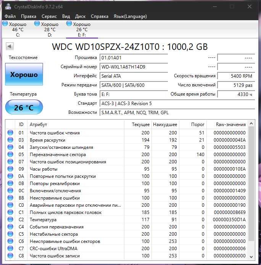Click status icon for Переназначенные сектора
The width and height of the screenshot is (261, 265).
coord(10,154)
